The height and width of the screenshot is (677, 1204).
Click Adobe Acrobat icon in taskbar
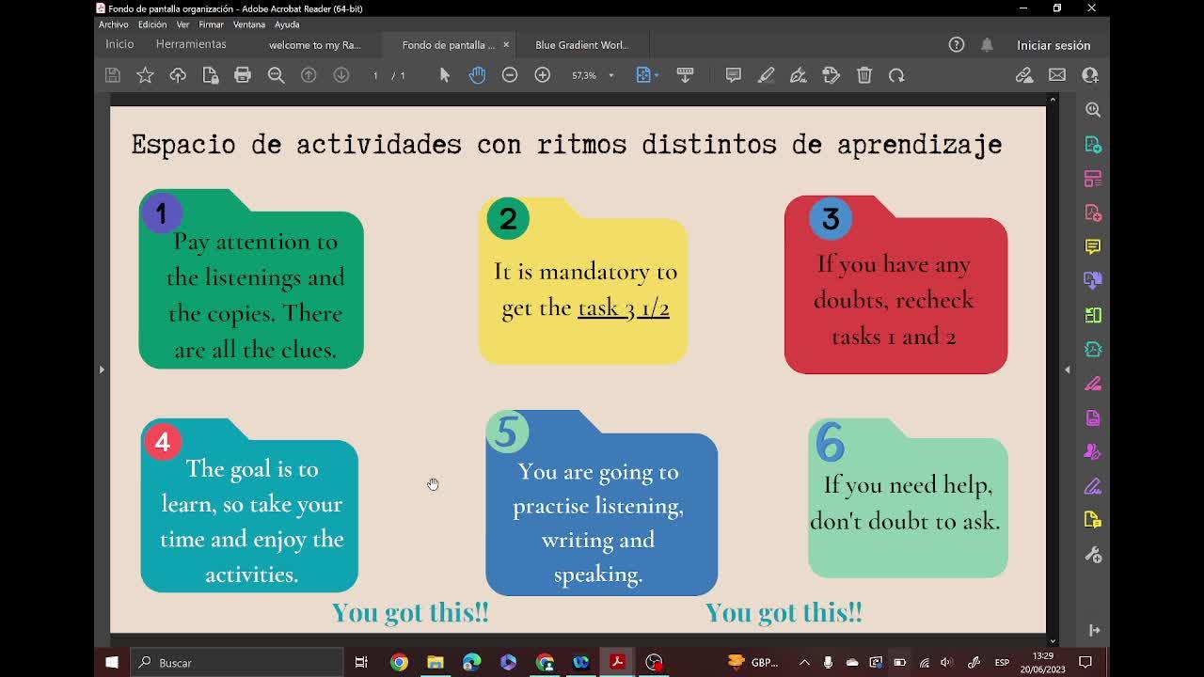pos(617,663)
